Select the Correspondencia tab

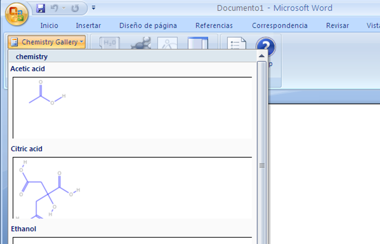pos(280,25)
